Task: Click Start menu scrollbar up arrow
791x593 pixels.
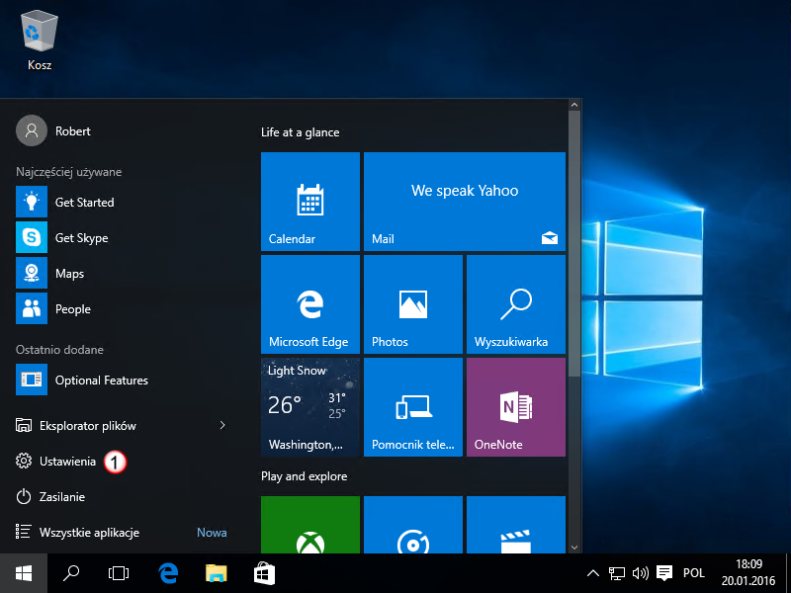Action: point(574,105)
